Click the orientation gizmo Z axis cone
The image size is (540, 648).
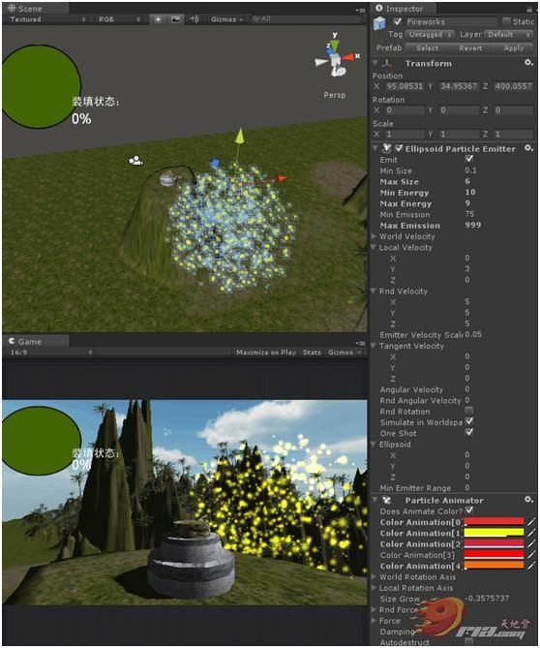330,51
